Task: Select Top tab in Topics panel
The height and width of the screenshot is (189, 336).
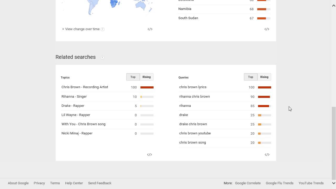Action: pyautogui.click(x=133, y=77)
